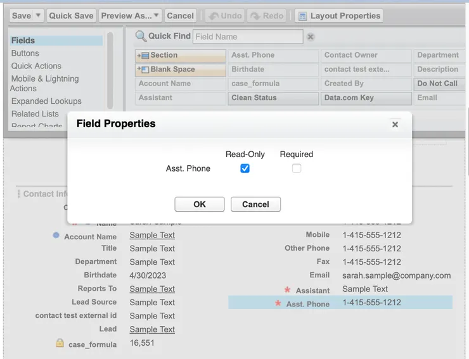Check the Required checkbox for Asst. Phone
This screenshot has height=359, width=469.
pyautogui.click(x=297, y=168)
